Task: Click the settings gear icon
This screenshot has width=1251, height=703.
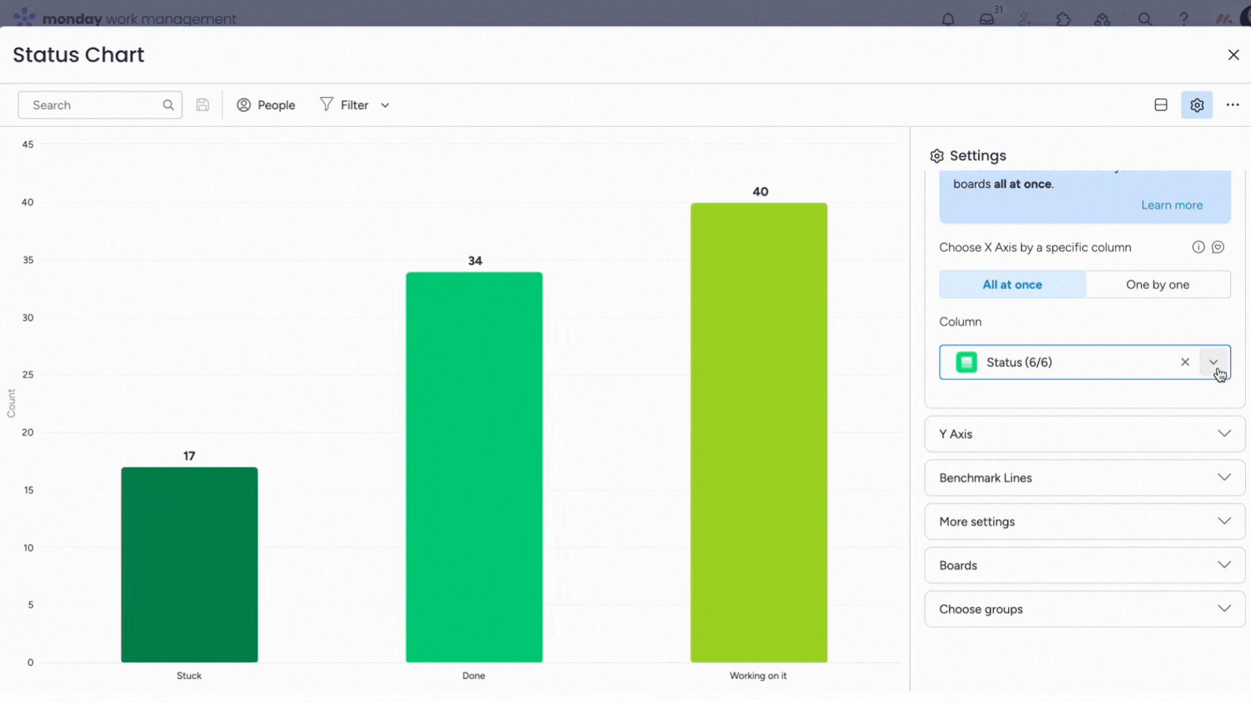Action: pyautogui.click(x=1197, y=104)
